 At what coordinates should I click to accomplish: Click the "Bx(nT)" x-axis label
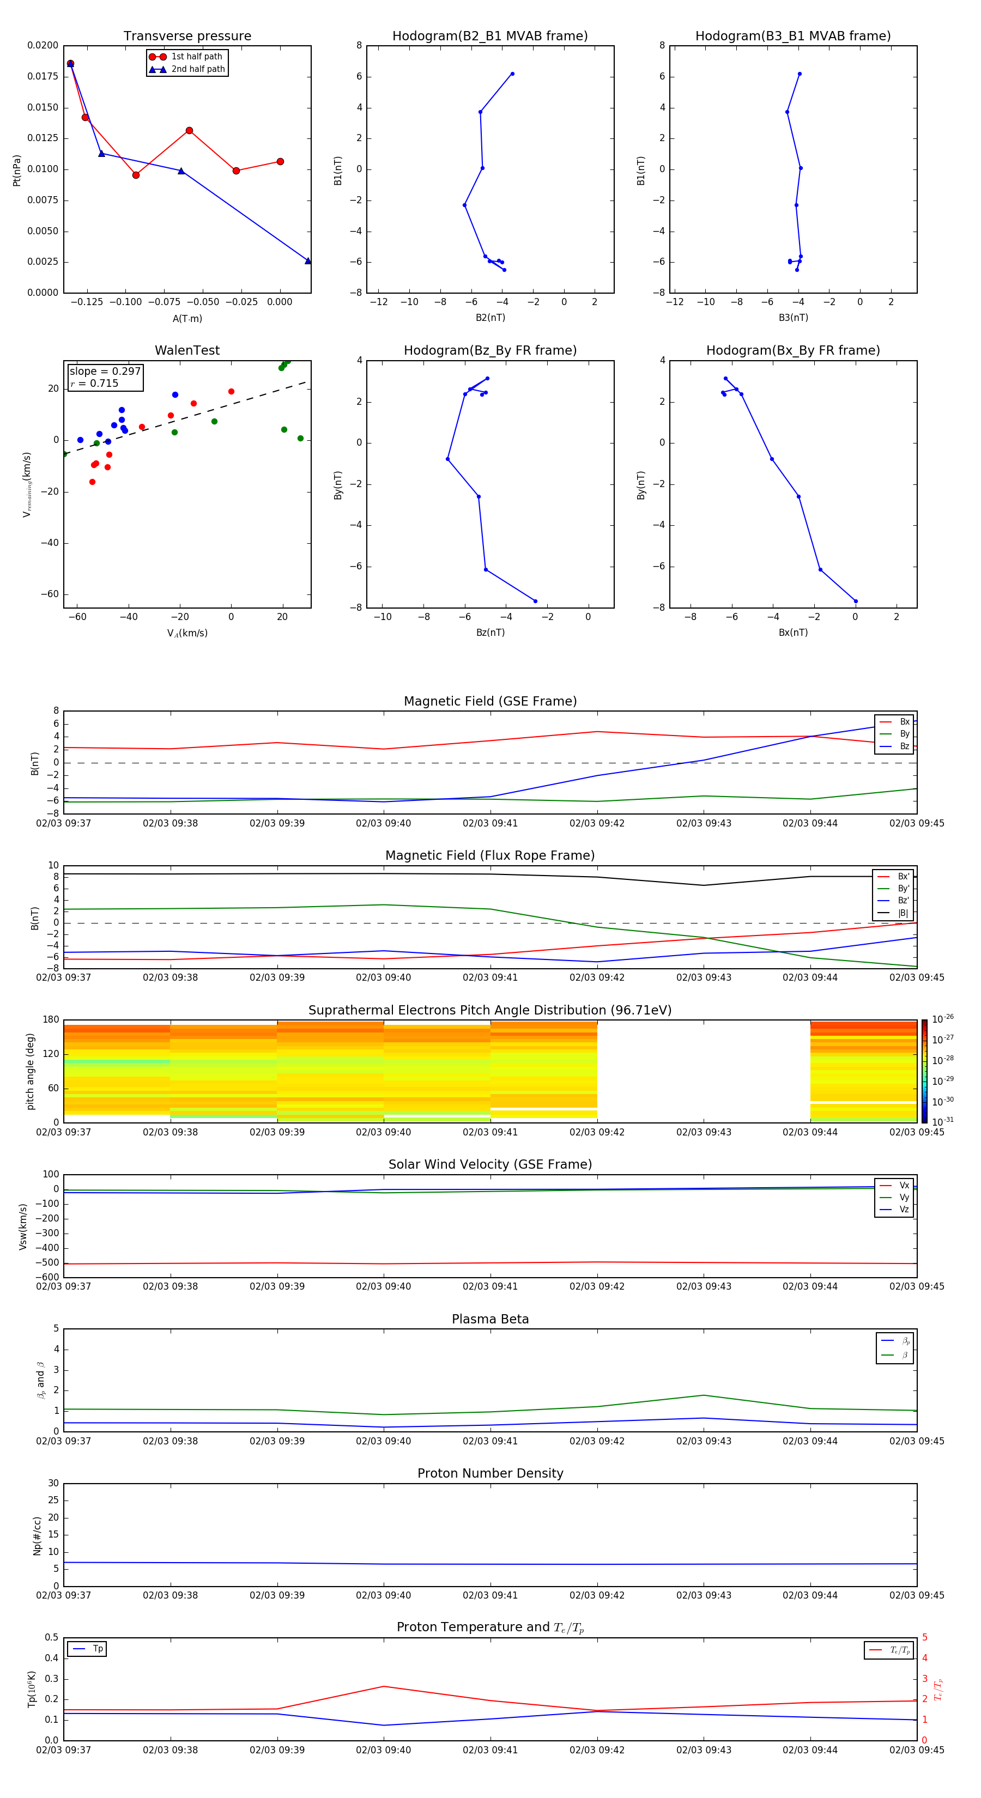(x=793, y=633)
